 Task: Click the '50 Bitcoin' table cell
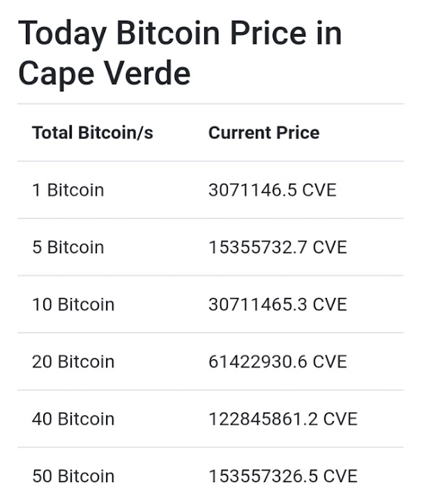point(73,476)
